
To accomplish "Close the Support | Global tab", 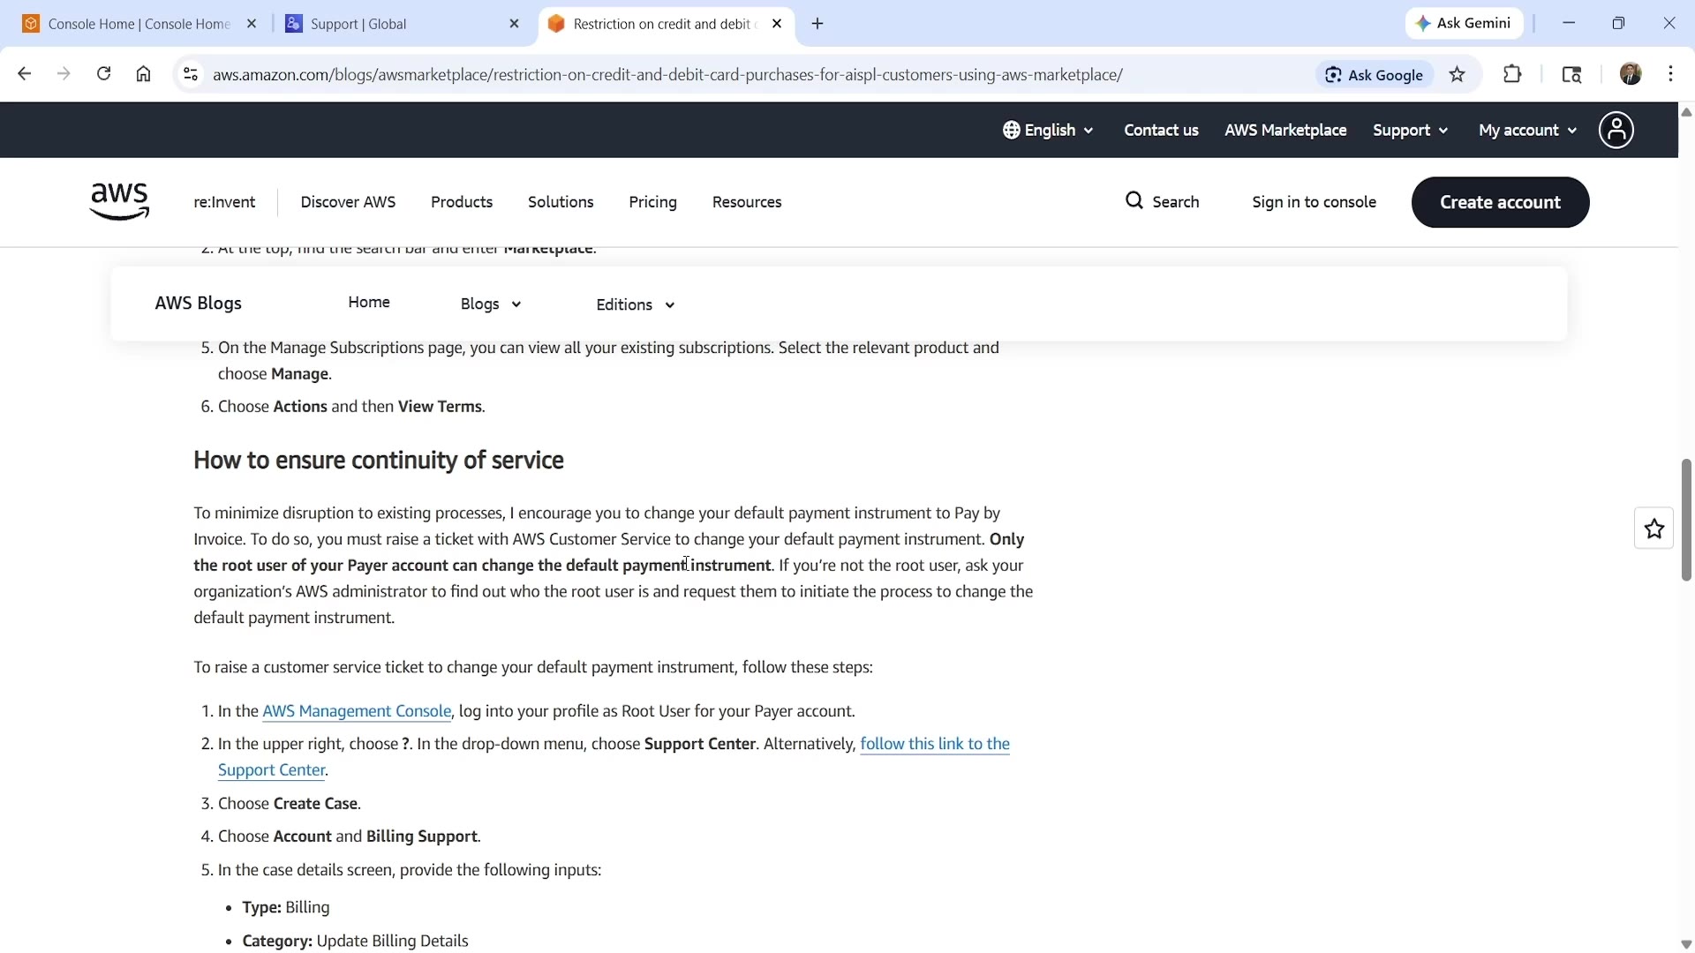I will click(x=515, y=24).
